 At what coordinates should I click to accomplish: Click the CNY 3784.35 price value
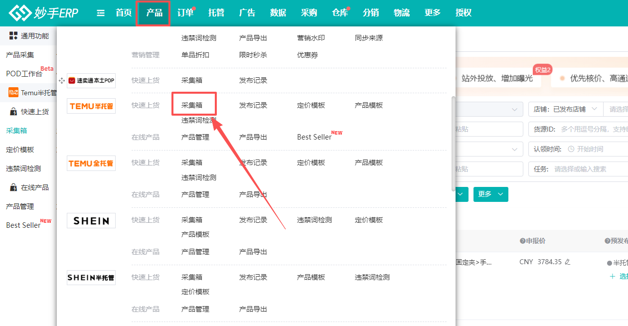(x=541, y=262)
